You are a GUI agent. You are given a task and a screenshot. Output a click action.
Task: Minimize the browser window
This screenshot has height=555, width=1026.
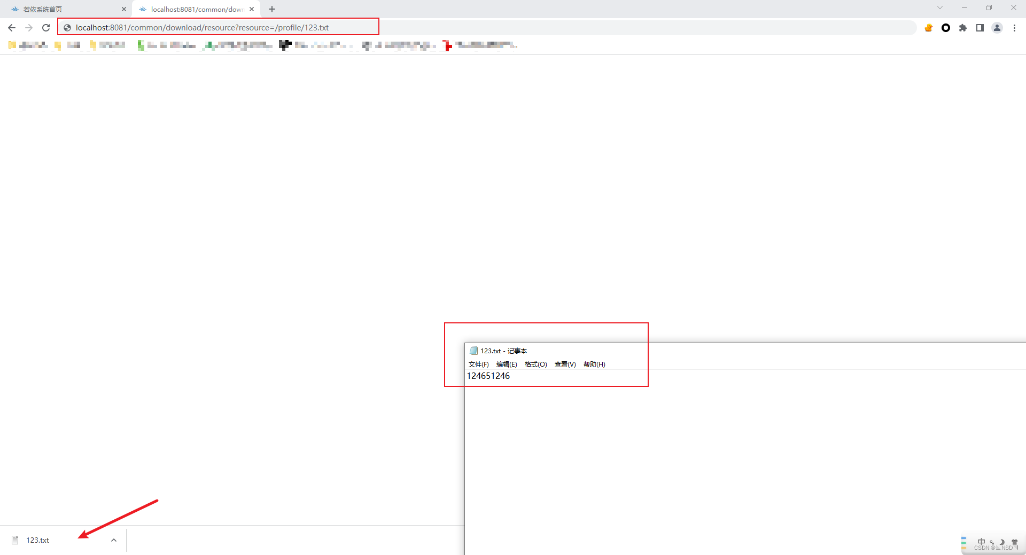tap(965, 7)
